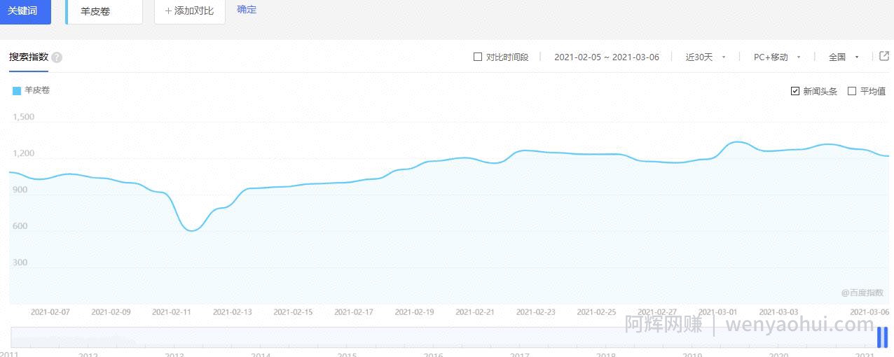Uncheck the 新闻头条 checkbox

tap(795, 91)
